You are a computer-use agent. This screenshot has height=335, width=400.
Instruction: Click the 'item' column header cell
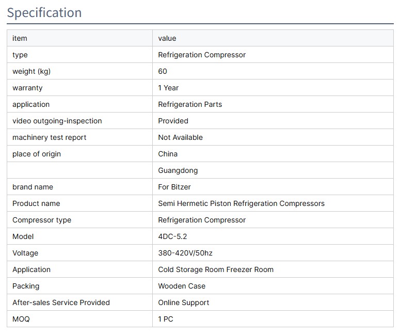[20, 38]
